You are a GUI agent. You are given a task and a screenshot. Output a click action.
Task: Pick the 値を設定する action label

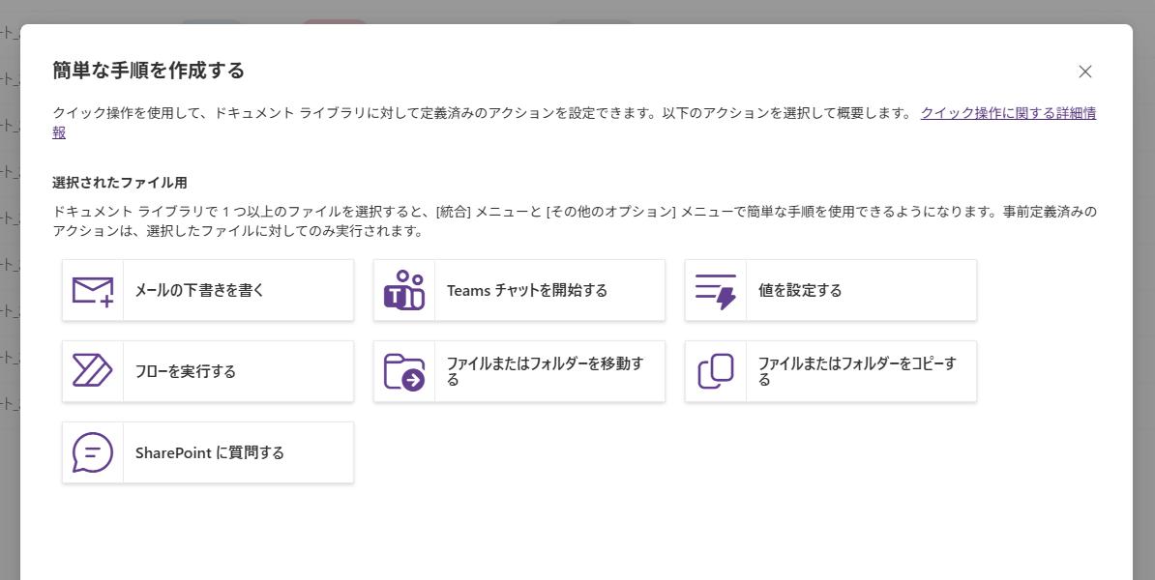(800, 290)
